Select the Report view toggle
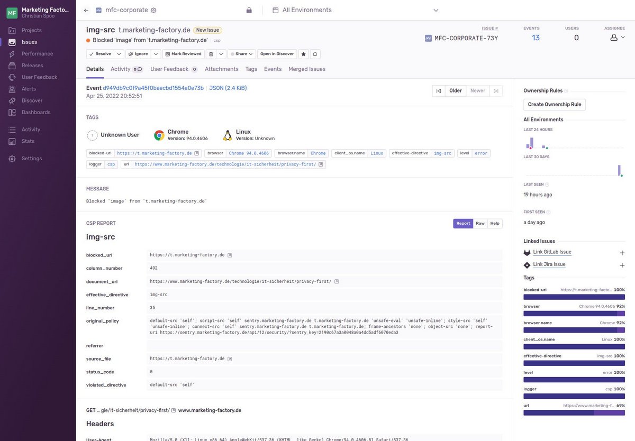This screenshot has height=441, width=635. point(463,224)
